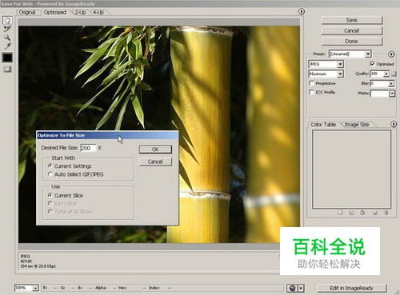Open the JPEG file format dropdown
Screen dimensions: 400x295
340,64
